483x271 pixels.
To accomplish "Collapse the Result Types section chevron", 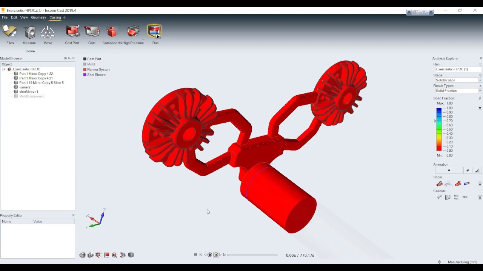I will [x=480, y=86].
